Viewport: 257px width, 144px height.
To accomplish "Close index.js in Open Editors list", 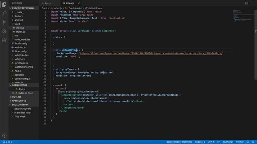I will click(13, 93).
